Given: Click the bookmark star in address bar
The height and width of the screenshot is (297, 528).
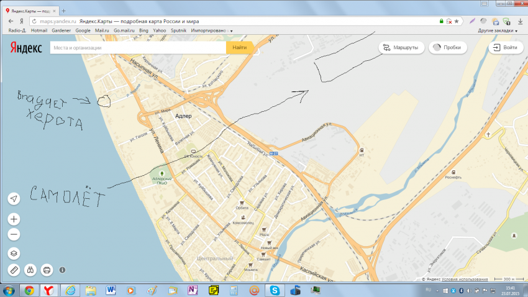Looking at the screenshot, I should pos(457,21).
